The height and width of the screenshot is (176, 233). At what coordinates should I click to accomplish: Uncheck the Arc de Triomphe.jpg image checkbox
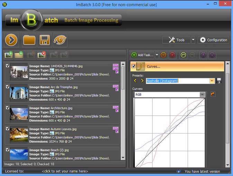(x=8, y=86)
